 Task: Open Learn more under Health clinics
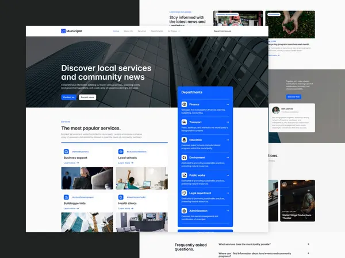(125, 209)
